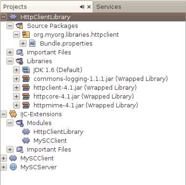Image resolution: width=186 pixels, height=185 pixels.
Task: Collapse the Source Packages folder
Action: (10, 26)
